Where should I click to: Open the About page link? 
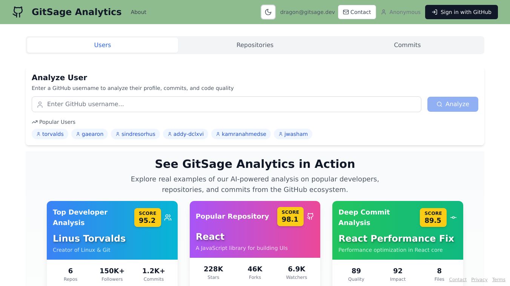(138, 12)
